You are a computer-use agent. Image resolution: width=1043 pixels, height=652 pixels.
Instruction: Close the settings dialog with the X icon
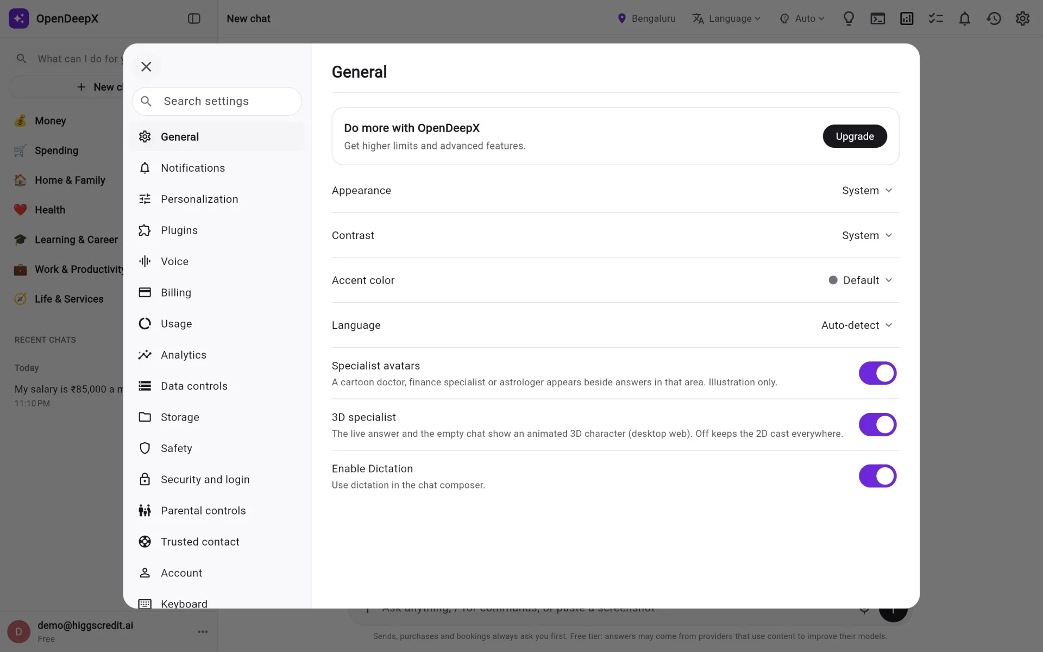[146, 66]
